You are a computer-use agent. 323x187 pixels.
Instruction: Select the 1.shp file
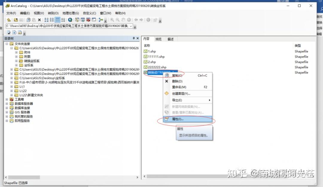[152, 51]
